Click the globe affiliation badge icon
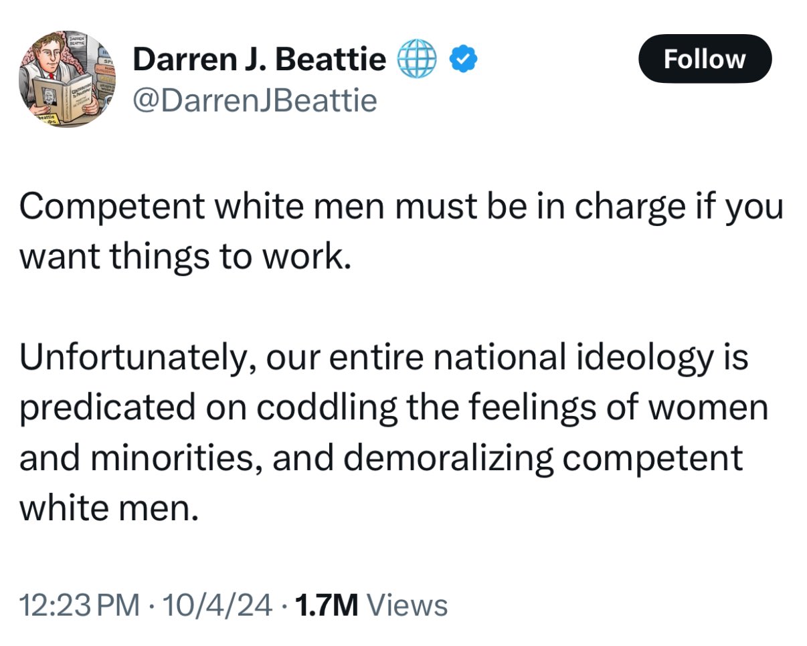Screen dimensions: 807x646 pos(417,61)
